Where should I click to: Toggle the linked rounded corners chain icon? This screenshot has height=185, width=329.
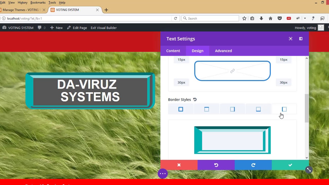[x=232, y=71]
